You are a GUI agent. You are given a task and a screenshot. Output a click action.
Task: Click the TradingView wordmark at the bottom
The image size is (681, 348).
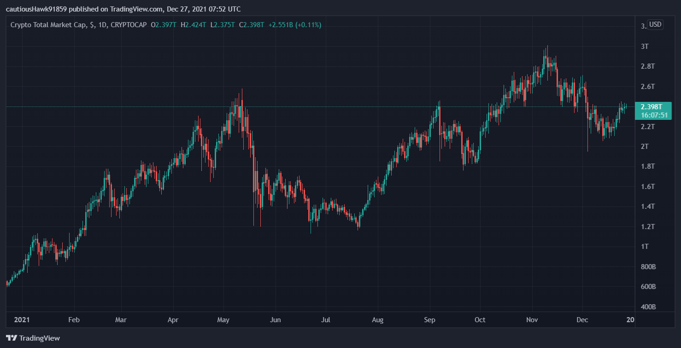(39, 338)
